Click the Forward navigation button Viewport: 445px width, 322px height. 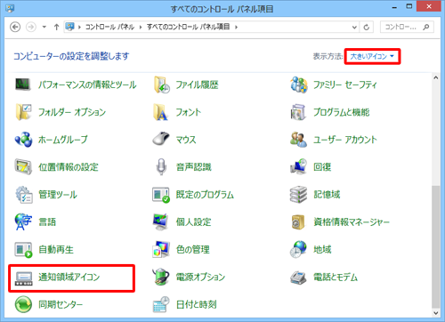click(31, 27)
